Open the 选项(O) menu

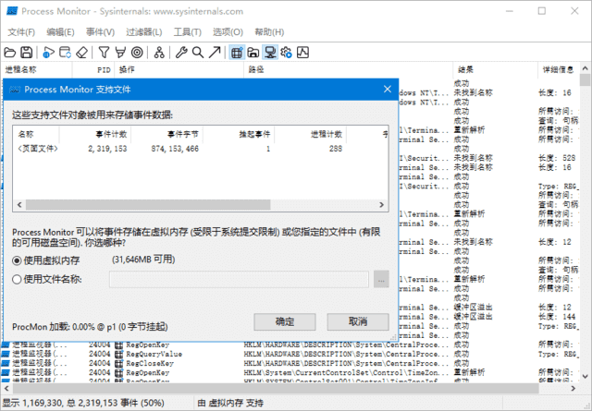pos(228,32)
